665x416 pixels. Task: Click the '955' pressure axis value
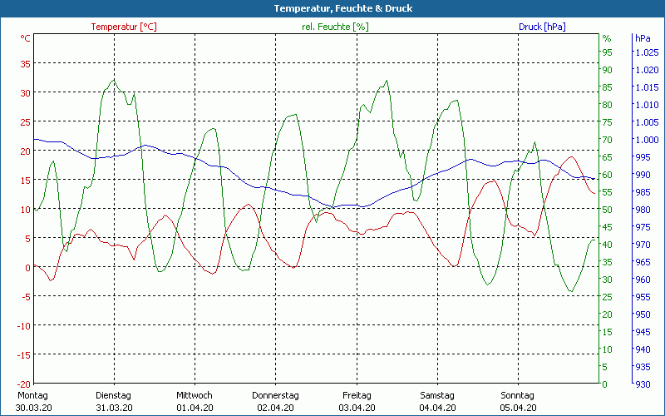click(643, 297)
